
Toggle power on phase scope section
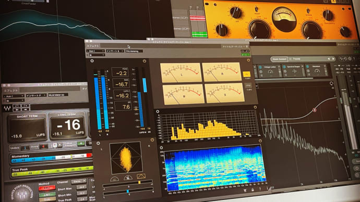(x=152, y=140)
